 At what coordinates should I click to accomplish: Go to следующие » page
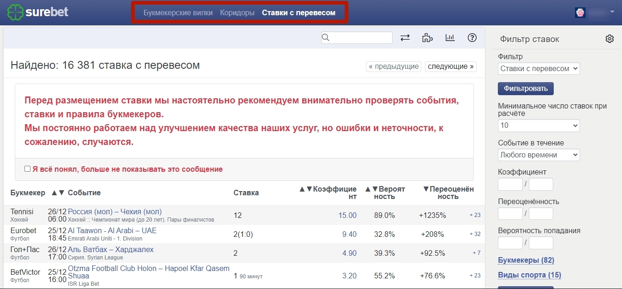[451, 66]
